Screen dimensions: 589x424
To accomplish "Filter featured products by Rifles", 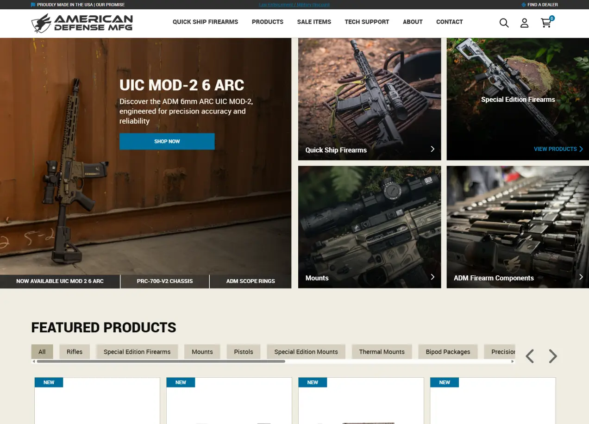I will point(75,352).
